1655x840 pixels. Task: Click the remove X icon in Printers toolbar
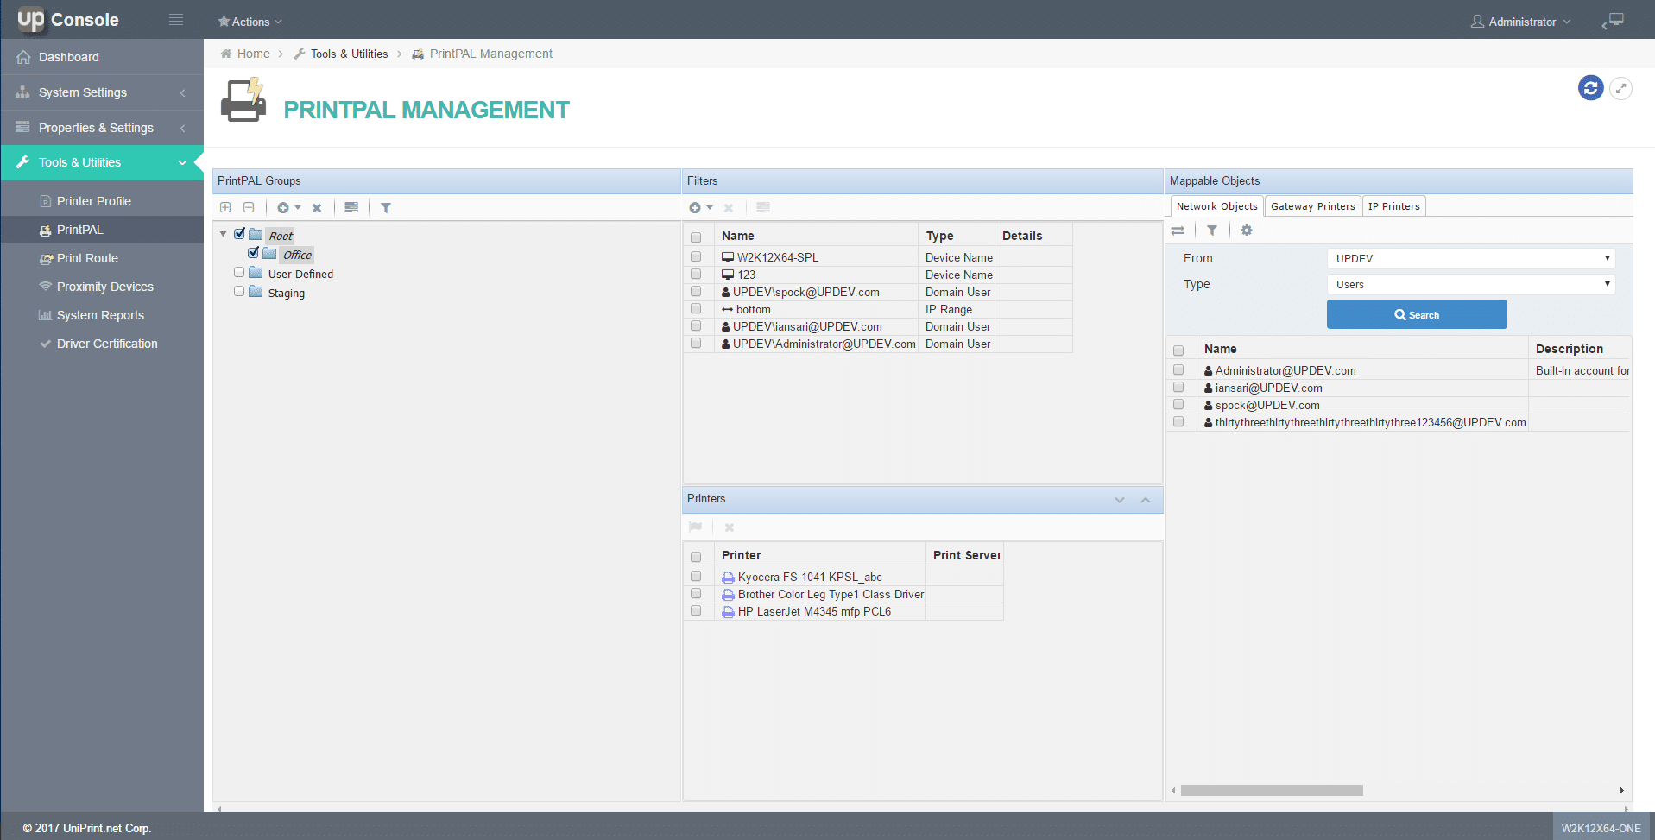pos(730,527)
